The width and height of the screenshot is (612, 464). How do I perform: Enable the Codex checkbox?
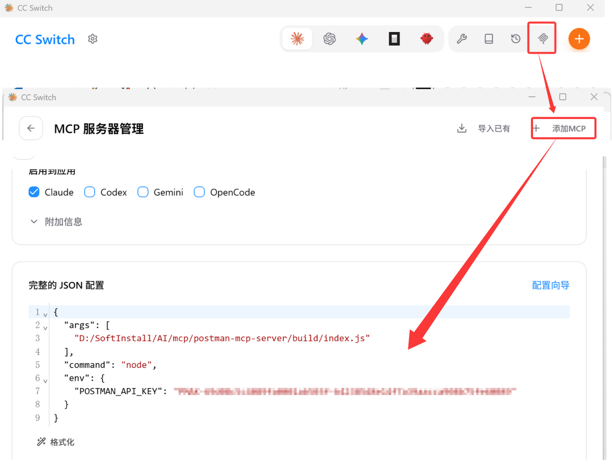89,192
